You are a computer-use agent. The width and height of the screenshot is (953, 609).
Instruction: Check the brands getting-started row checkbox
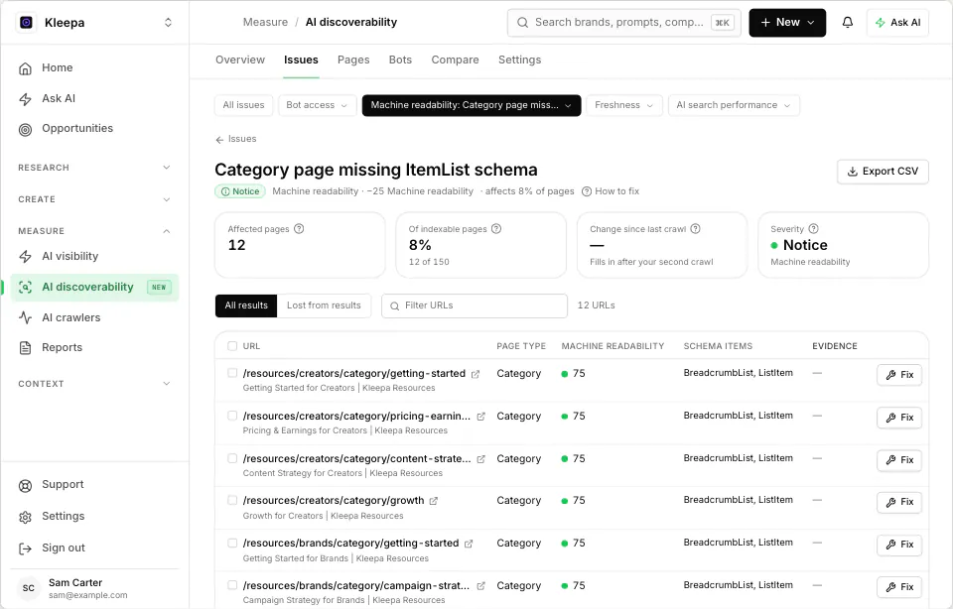point(232,543)
